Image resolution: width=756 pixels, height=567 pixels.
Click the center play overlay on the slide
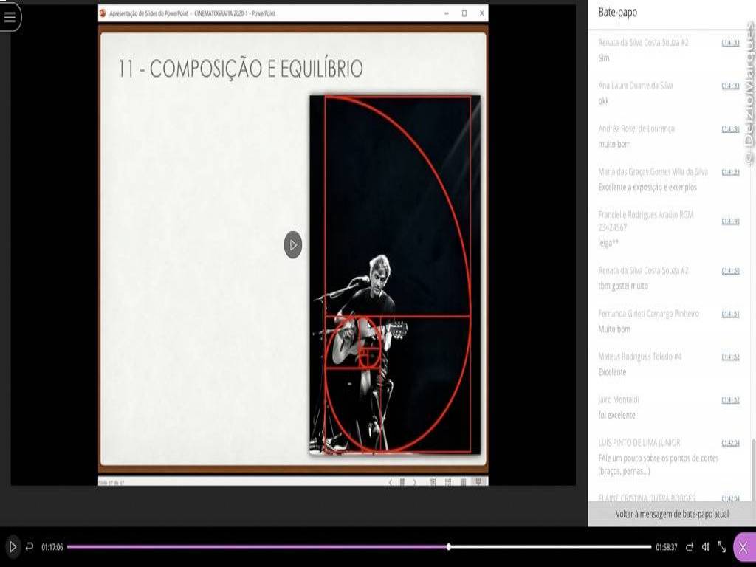pyautogui.click(x=293, y=245)
